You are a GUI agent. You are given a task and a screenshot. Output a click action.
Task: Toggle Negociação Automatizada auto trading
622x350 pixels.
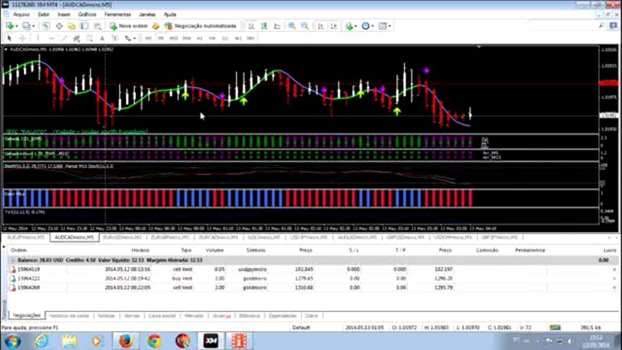coord(200,26)
